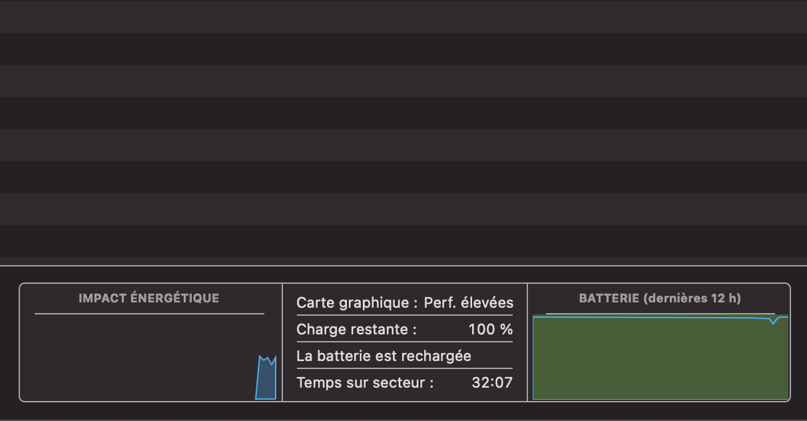Click the divider left of the Carte graphique section
This screenshot has height=421, width=807.
pyautogui.click(x=282, y=342)
